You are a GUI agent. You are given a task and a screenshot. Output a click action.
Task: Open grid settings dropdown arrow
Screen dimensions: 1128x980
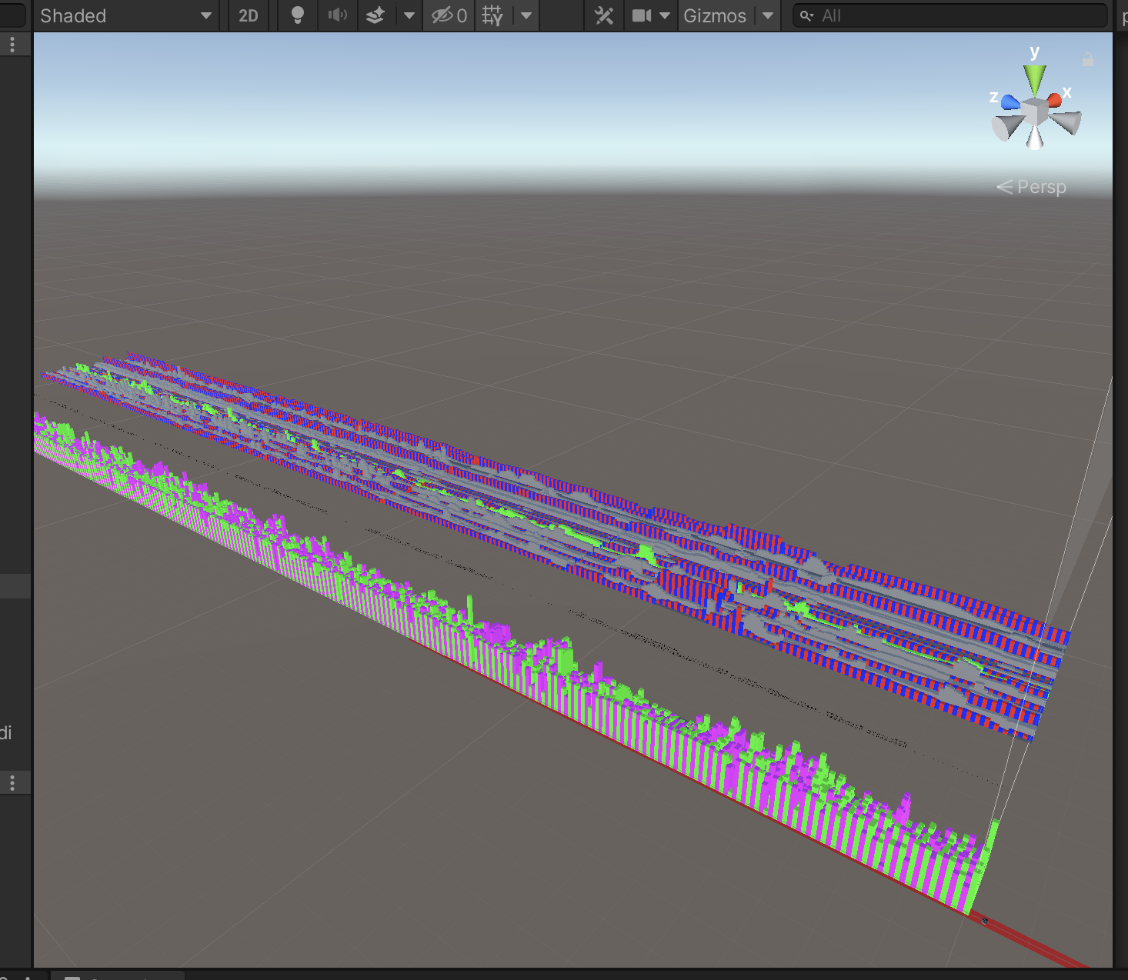click(526, 16)
